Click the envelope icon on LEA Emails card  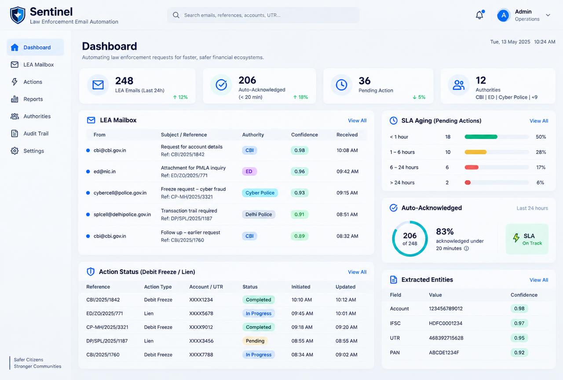tap(98, 85)
